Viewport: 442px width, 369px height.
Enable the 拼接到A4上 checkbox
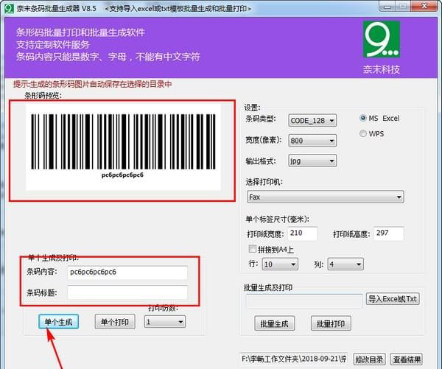point(252,249)
